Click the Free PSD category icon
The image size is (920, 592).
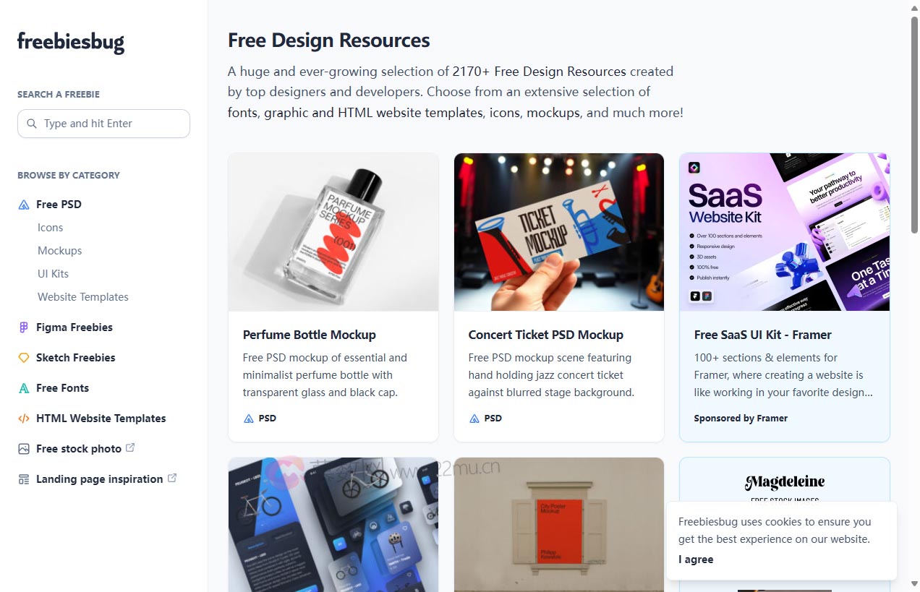[x=24, y=205]
